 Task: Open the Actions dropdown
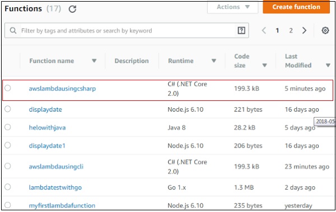pyautogui.click(x=233, y=7)
